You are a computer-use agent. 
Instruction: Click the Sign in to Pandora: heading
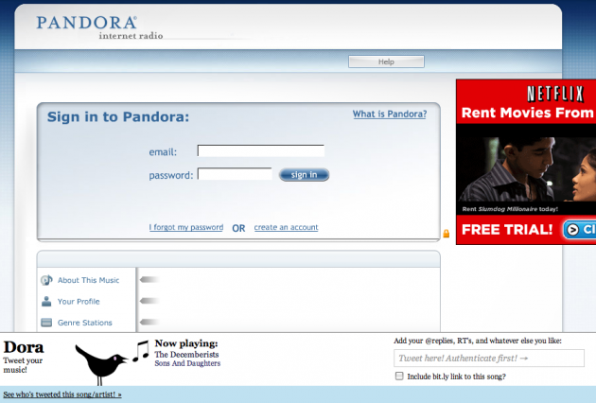coord(118,116)
